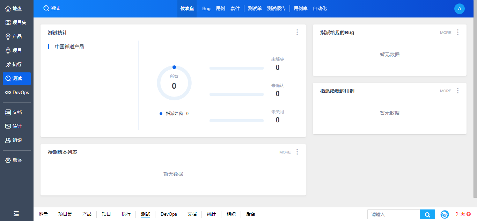
Task: Click 项目 in the bottom bar
Action: (x=107, y=214)
